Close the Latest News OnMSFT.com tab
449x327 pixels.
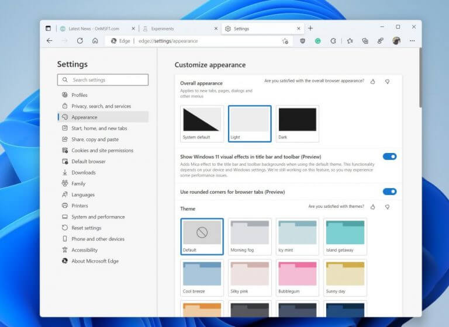tap(133, 29)
